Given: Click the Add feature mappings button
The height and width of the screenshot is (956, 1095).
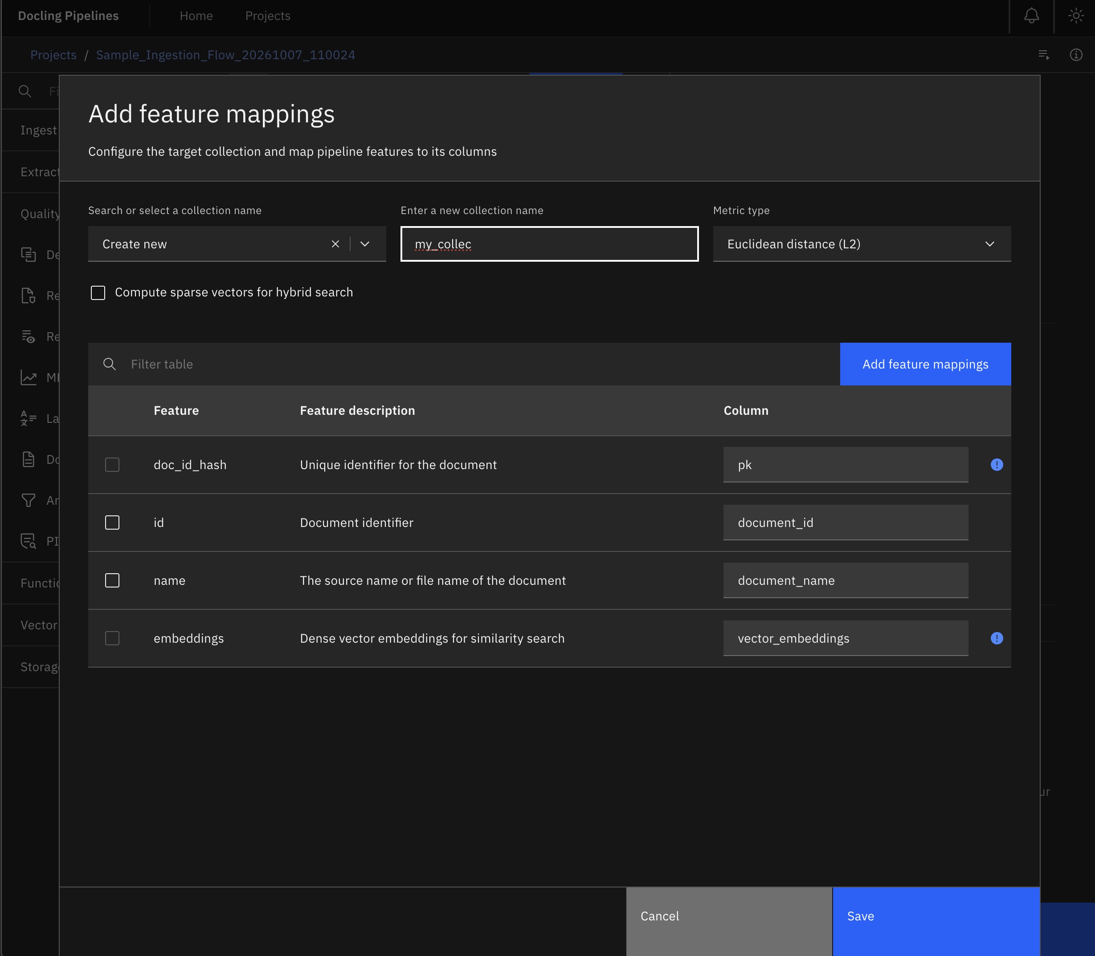Looking at the screenshot, I should pos(925,364).
